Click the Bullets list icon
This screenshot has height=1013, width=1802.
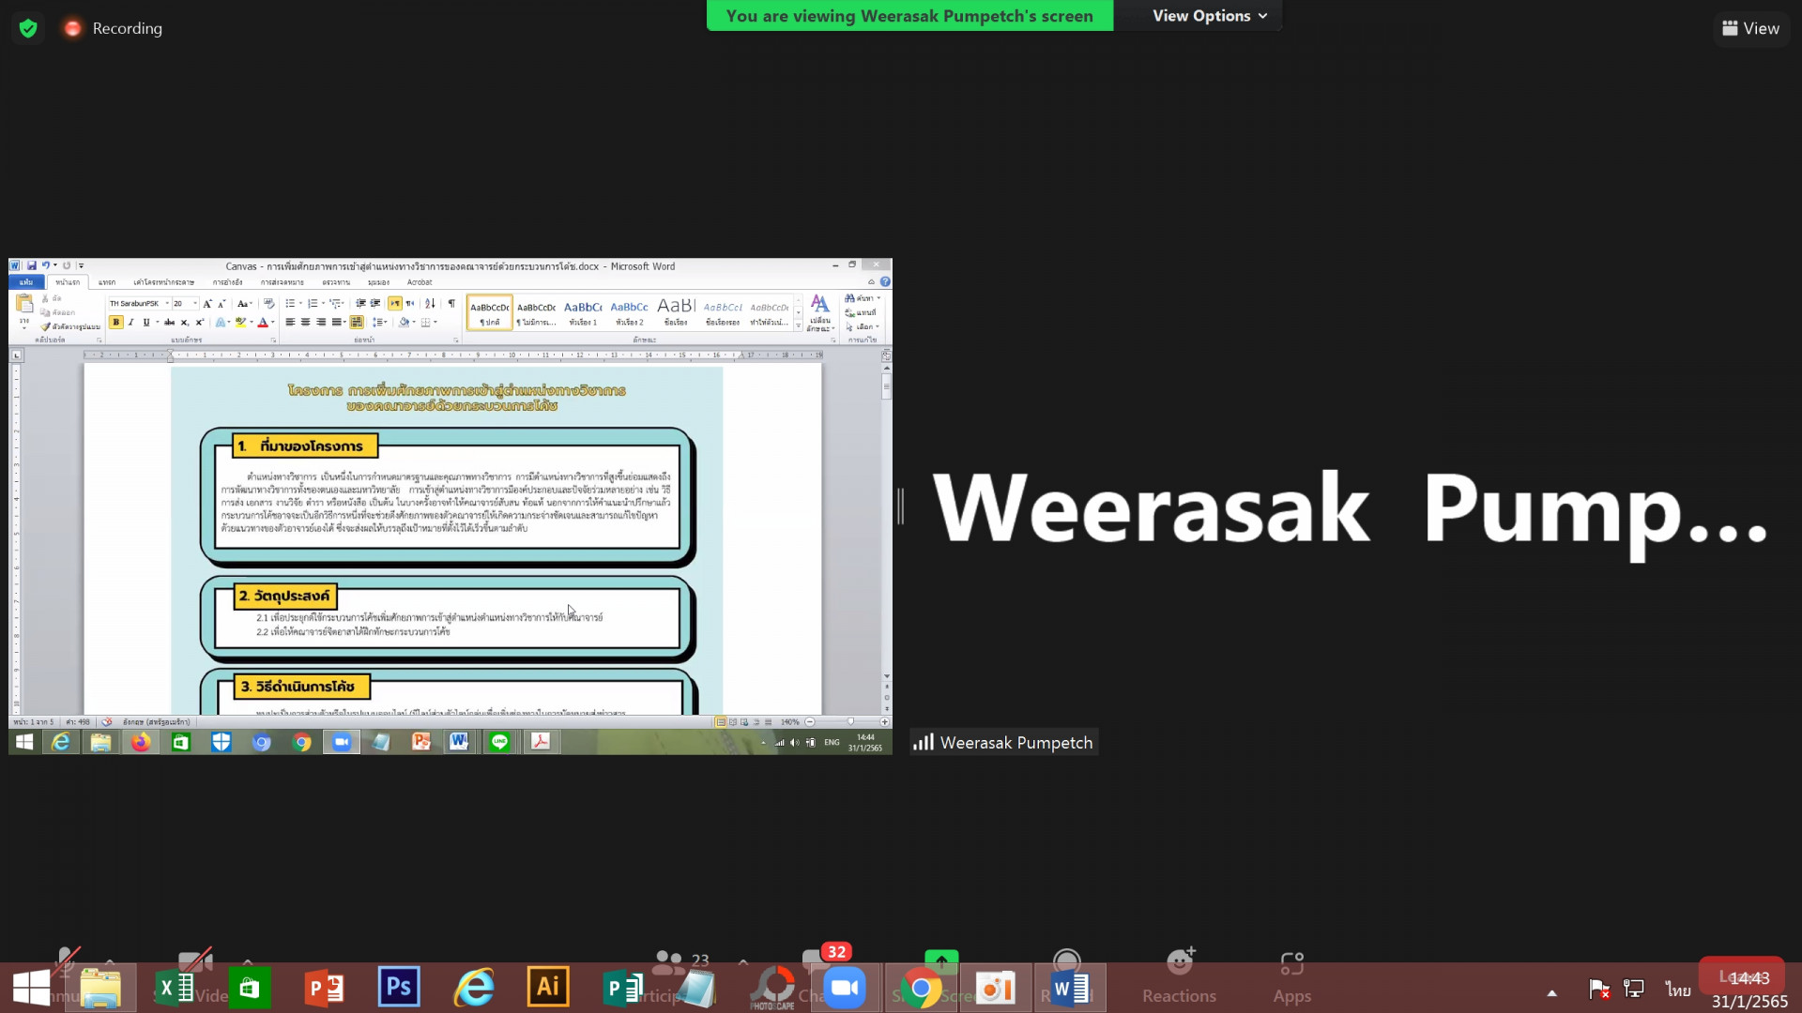290,303
